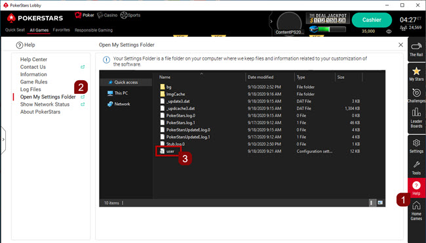
Task: Click the 35,000 balance amount
Action: click(368, 32)
